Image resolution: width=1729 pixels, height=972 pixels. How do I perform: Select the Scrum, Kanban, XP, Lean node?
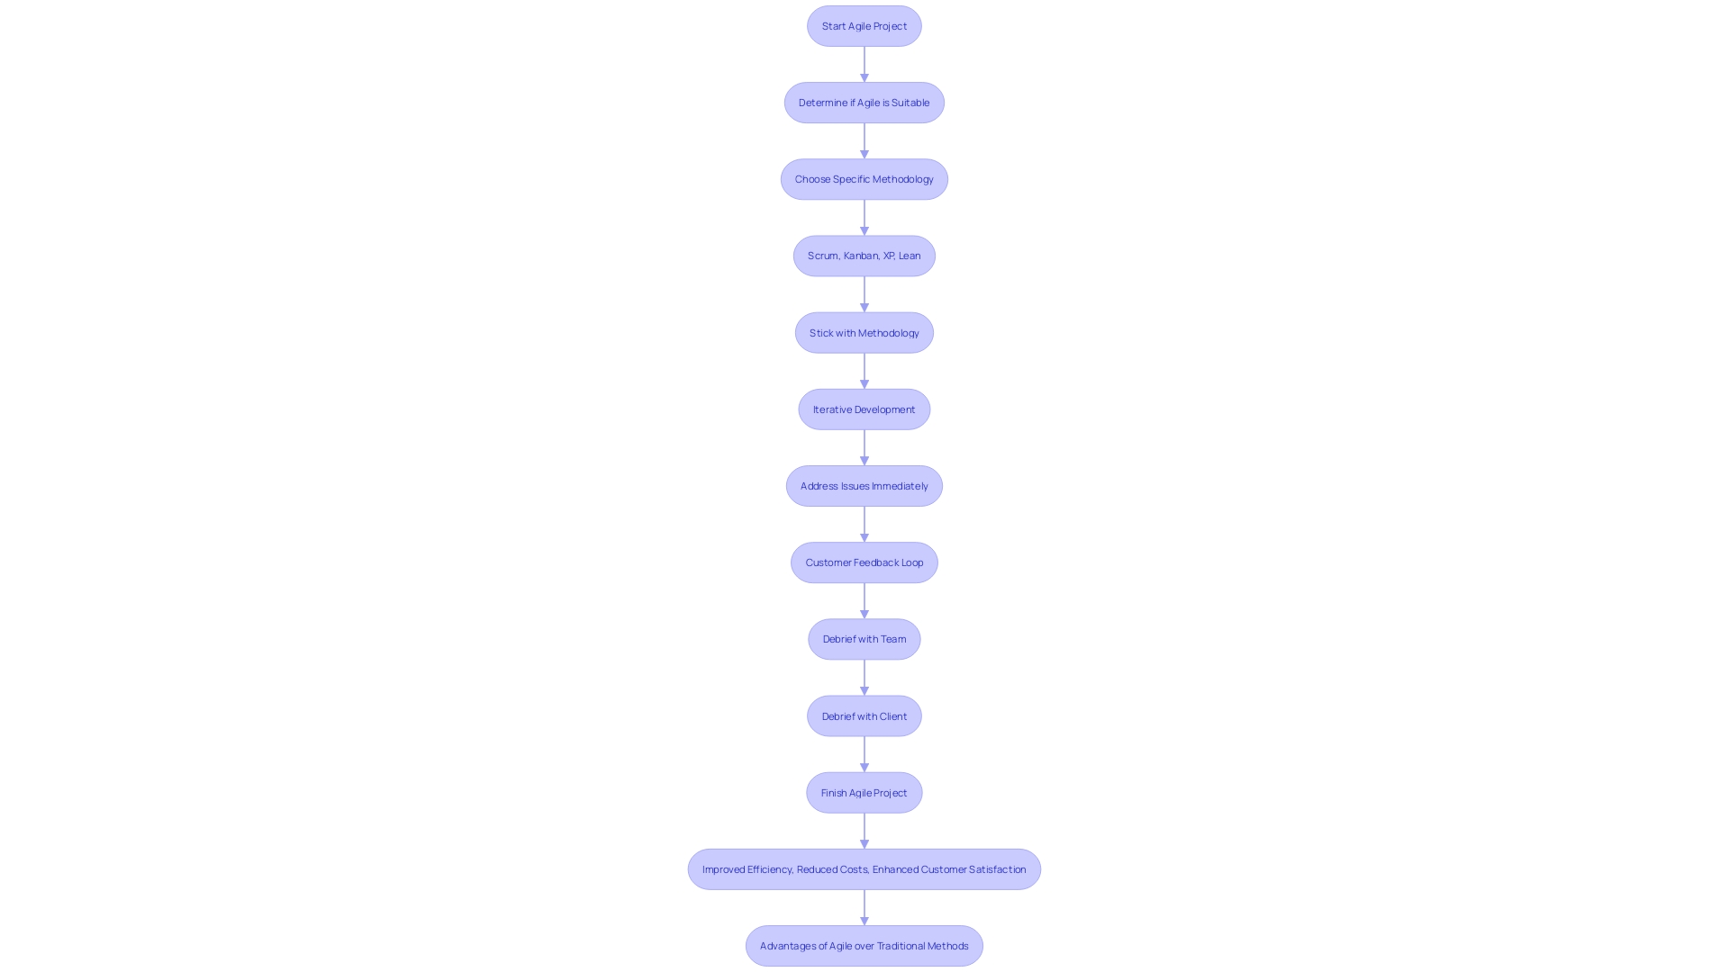pyautogui.click(x=864, y=256)
